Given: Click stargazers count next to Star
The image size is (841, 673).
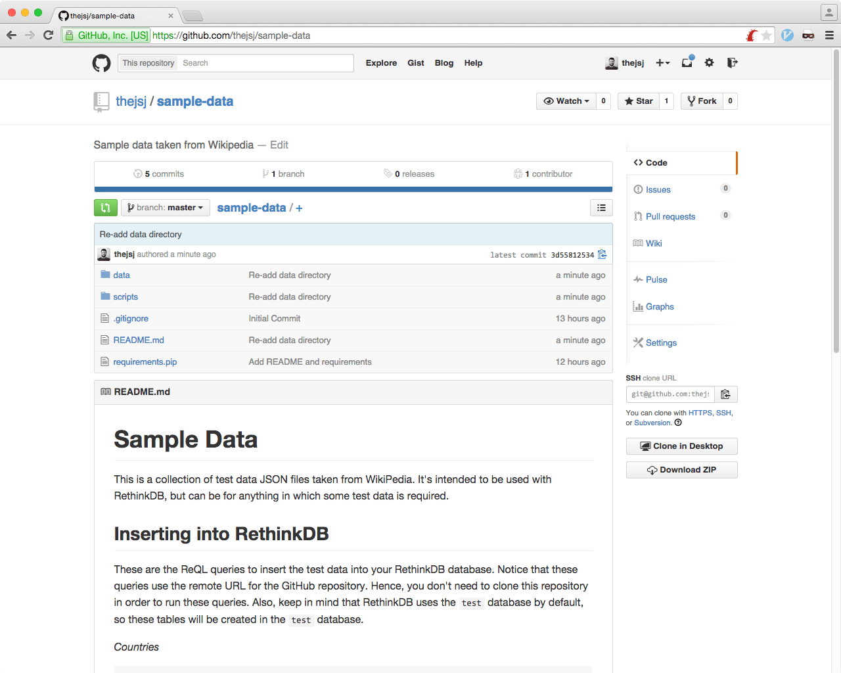Looking at the screenshot, I should [666, 101].
